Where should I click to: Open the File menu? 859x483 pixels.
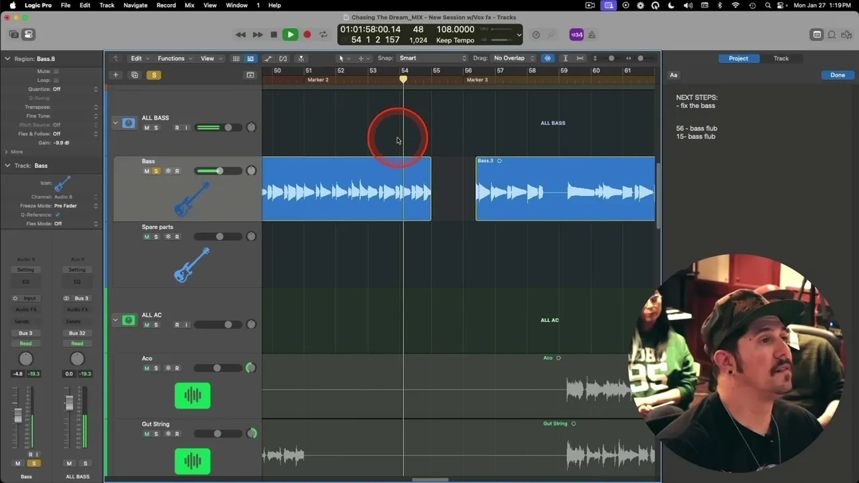coord(66,5)
